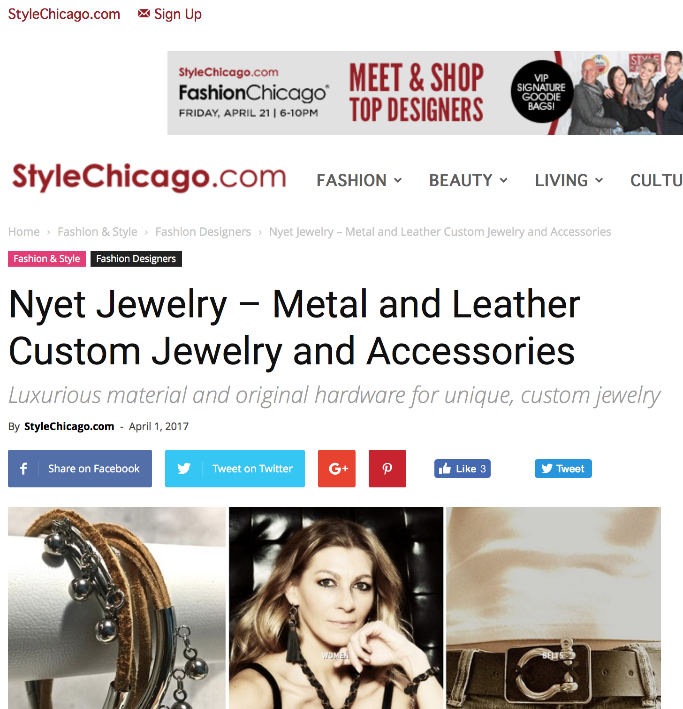Screen dimensions: 683x709
Task: Open the BELTS buckle image thumbnail
Action: coord(554,608)
